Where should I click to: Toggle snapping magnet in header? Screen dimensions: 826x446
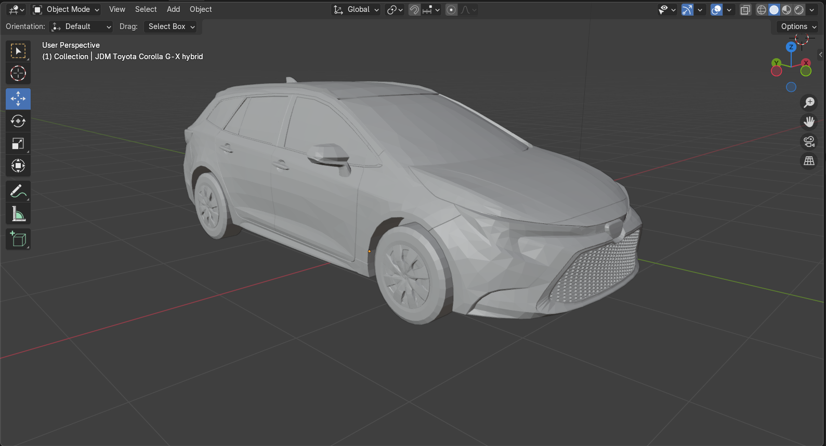414,9
